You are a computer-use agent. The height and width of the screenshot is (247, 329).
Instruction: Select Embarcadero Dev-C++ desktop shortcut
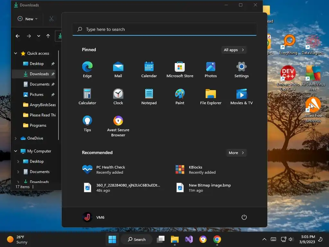click(x=288, y=78)
